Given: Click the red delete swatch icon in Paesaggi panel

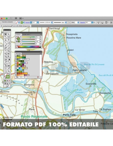Looking at the screenshot, I should 38,77.
